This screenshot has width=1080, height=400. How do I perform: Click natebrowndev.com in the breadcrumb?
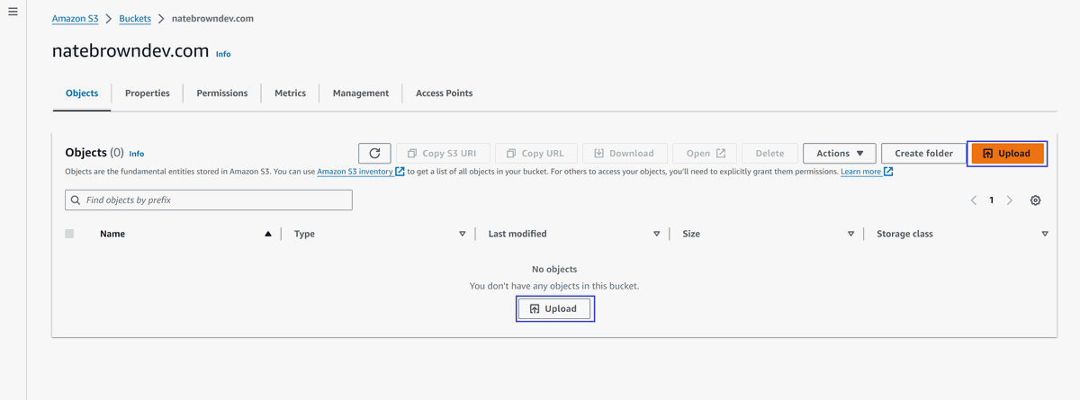tap(212, 18)
